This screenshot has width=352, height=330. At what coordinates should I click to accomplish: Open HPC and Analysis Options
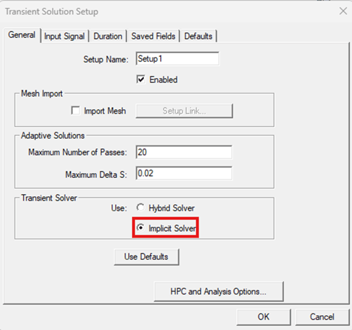219,291
